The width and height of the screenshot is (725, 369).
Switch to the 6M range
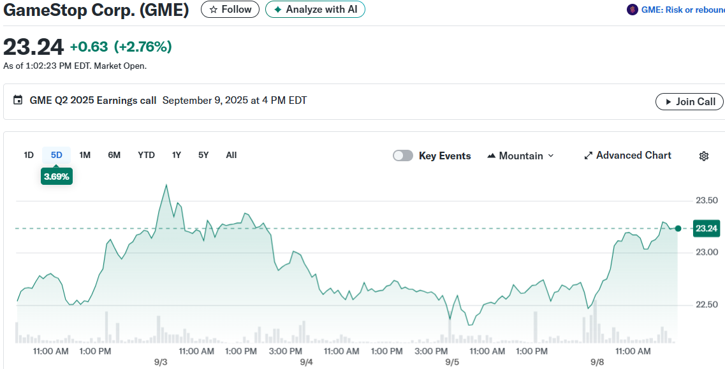click(114, 155)
